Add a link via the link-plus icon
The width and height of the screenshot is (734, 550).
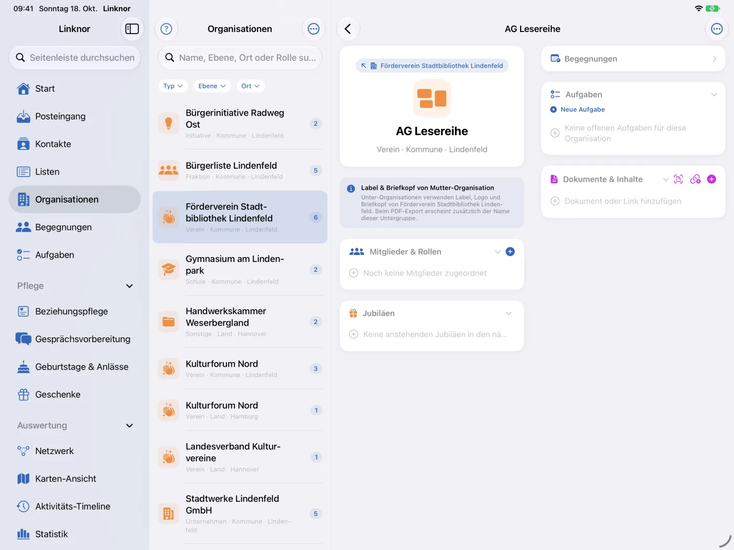point(695,179)
